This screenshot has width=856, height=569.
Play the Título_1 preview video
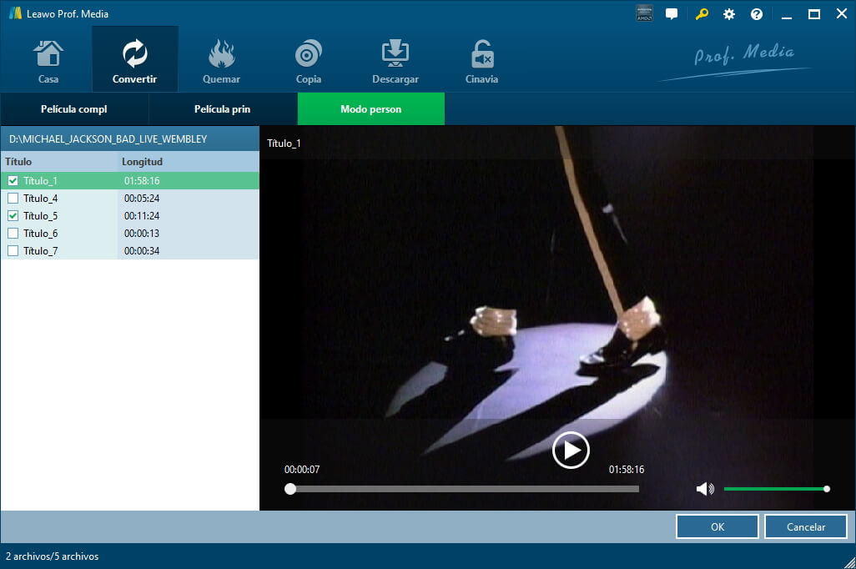(571, 450)
